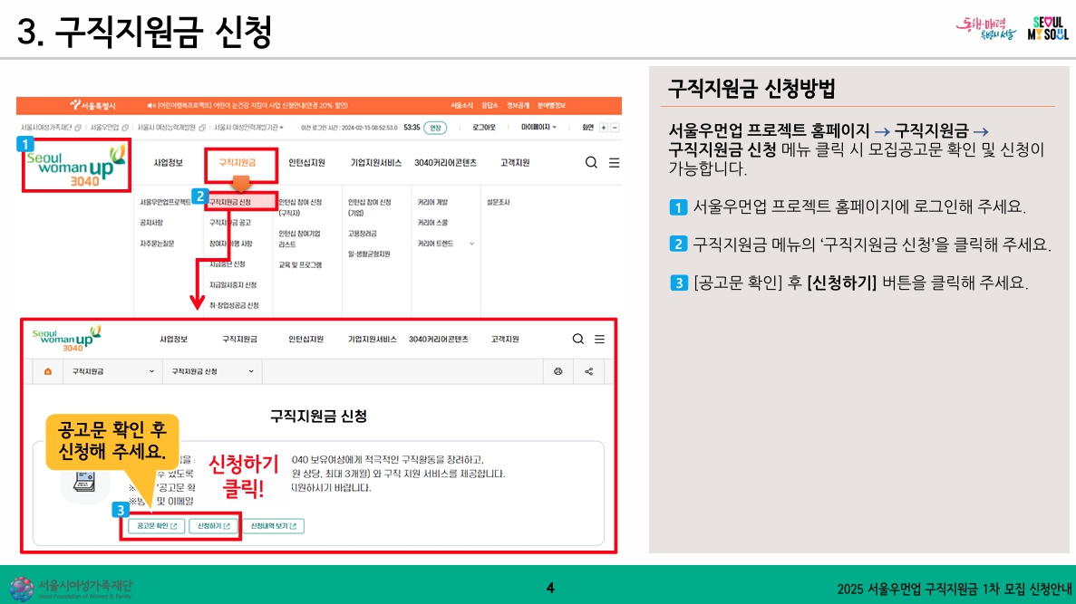Image resolution: width=1076 pixels, height=604 pixels.
Task: Click the 서울우먼업프로젝트 submenu item
Action: [x=165, y=202]
